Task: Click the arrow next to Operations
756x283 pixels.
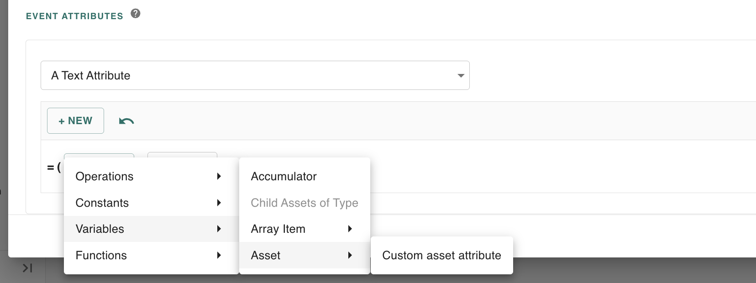Action: click(219, 177)
